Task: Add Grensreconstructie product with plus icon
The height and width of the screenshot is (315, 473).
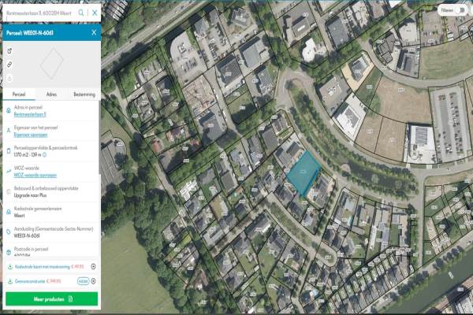Action: tap(93, 280)
